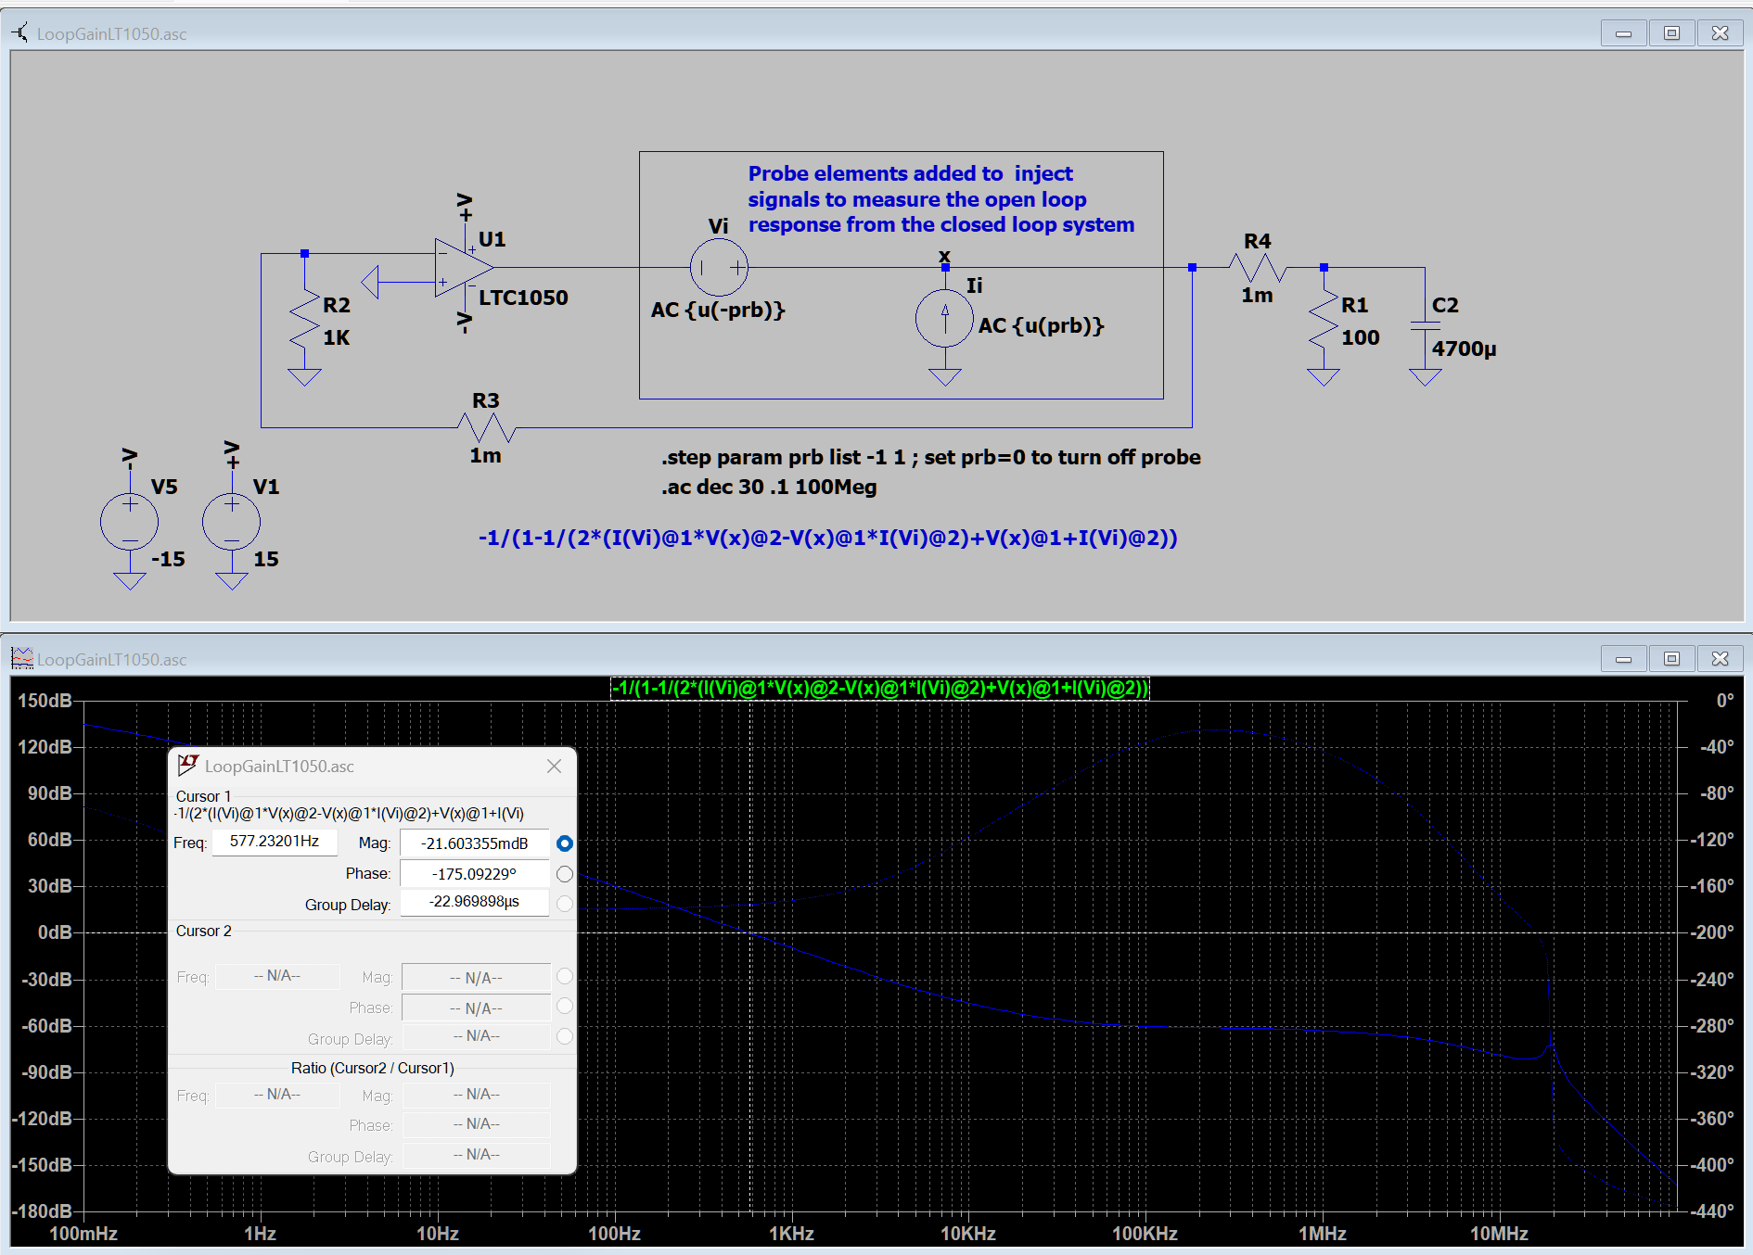
Task: Click the .ac dec 30 directive text
Action: tap(769, 487)
